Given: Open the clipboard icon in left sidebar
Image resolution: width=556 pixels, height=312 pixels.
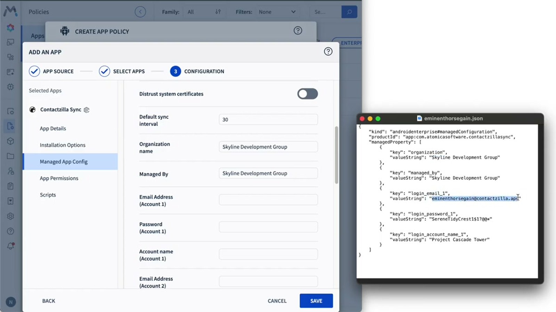Looking at the screenshot, I should 10,186.
